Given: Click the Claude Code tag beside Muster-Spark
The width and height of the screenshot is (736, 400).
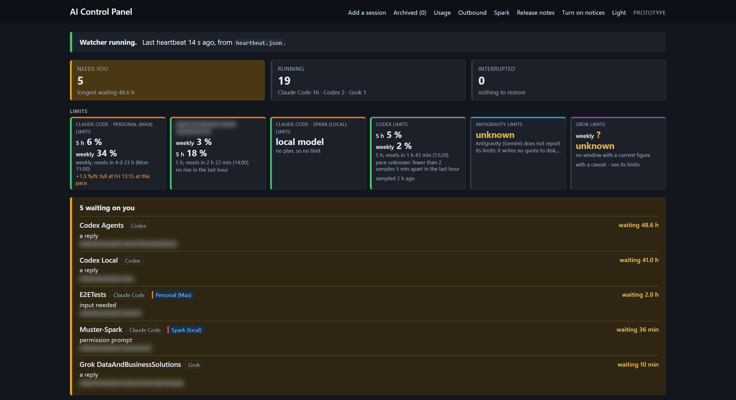Looking at the screenshot, I should (x=145, y=330).
